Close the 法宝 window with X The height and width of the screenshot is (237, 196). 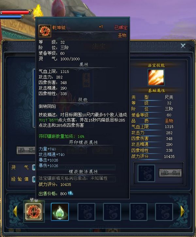(x=183, y=46)
